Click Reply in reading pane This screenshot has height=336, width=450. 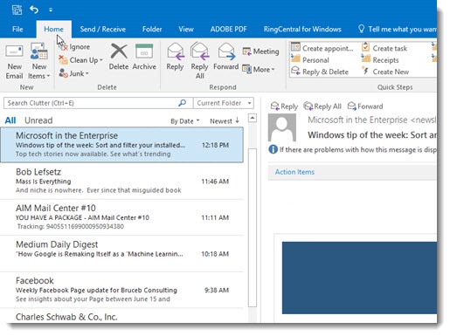tap(284, 106)
